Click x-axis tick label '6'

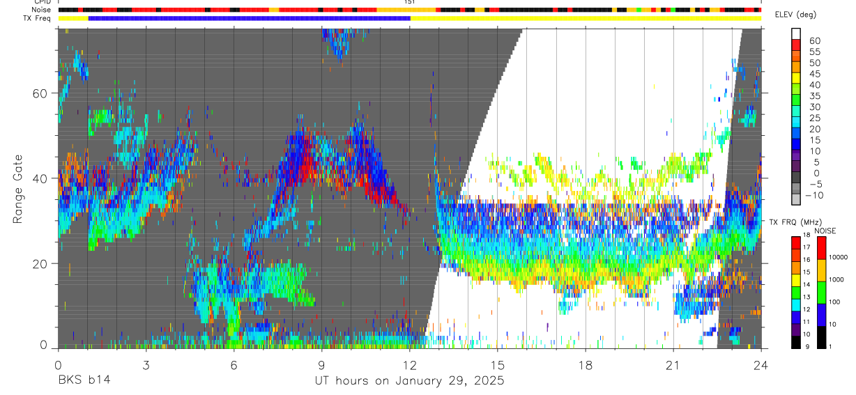pos(234,364)
